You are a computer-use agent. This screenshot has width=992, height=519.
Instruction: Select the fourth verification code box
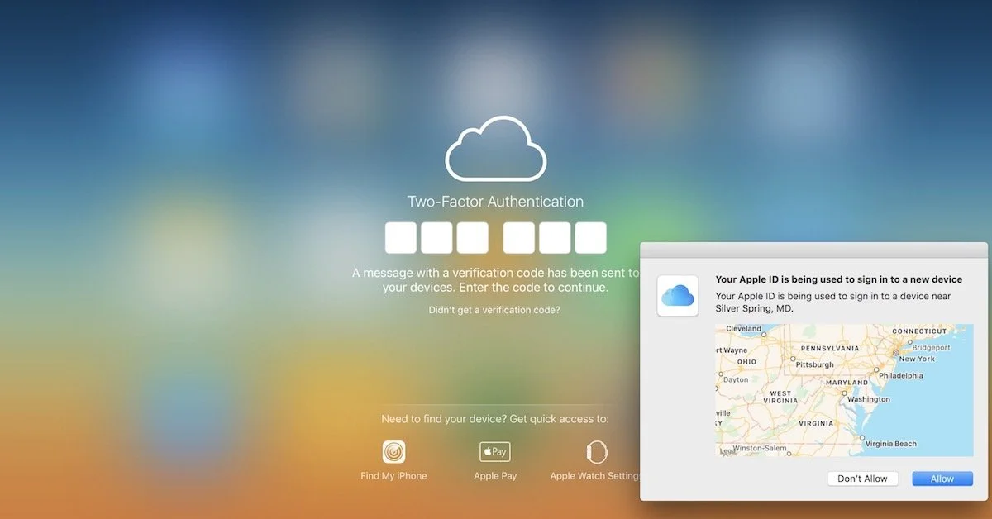pyautogui.click(x=519, y=237)
